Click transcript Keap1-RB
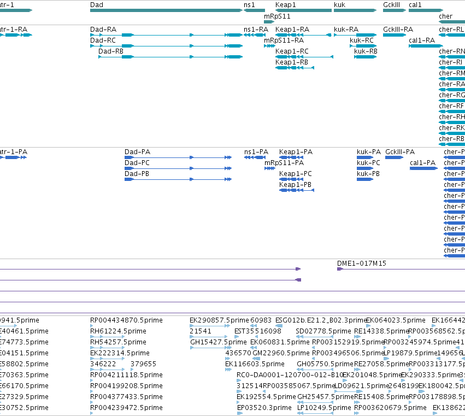The width and height of the screenshot is (465, 416). pyautogui.click(x=292, y=62)
